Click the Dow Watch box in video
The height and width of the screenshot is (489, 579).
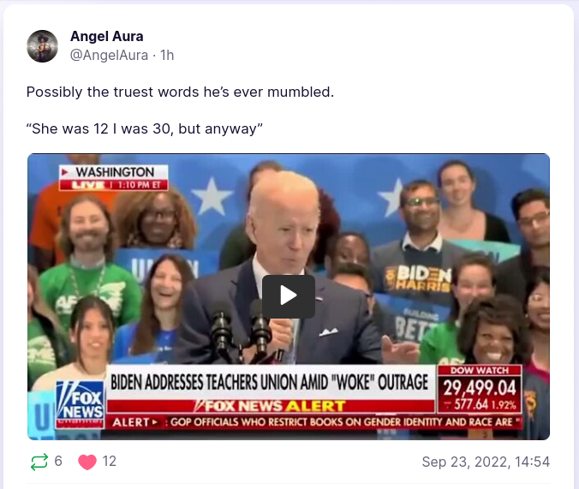480,389
